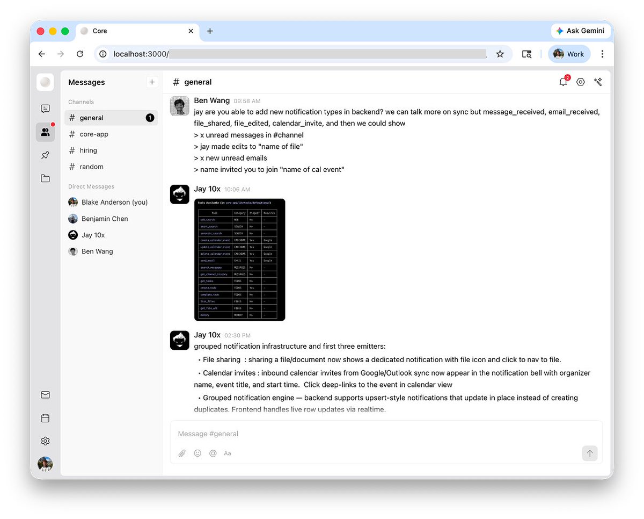644x519 pixels.
Task: Click Ben Wang's avatar on 09:58 AM message
Action: pos(179,106)
